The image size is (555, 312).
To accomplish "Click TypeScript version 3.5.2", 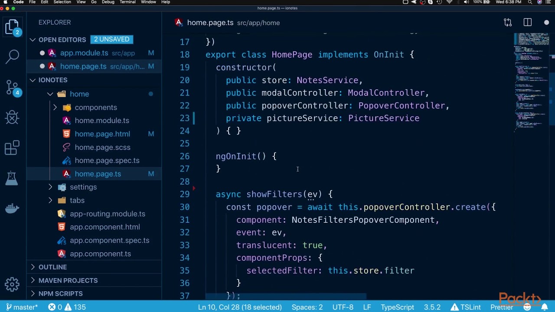I will pyautogui.click(x=432, y=307).
